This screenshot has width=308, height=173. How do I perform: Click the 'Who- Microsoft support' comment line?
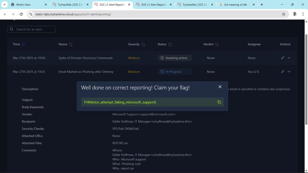[x=130, y=159]
